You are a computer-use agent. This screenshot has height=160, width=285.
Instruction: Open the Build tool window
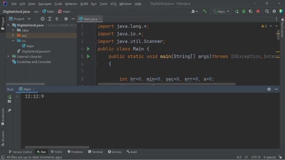(132, 152)
